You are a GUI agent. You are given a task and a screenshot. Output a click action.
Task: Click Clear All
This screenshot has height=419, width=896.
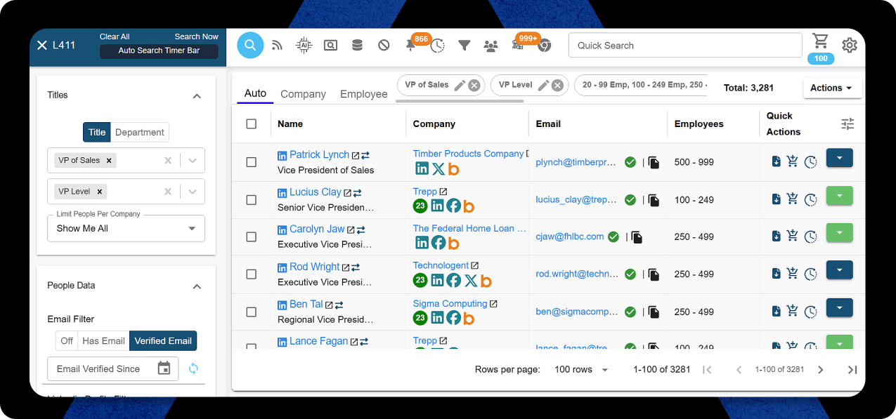[x=115, y=36]
